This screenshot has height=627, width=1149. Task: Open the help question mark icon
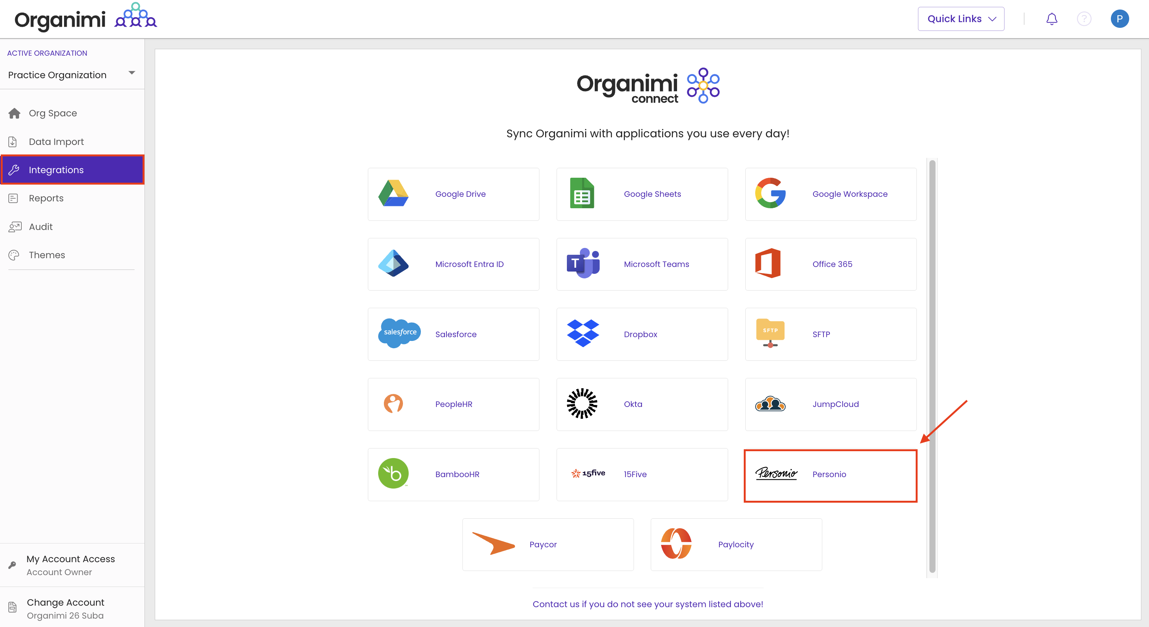tap(1084, 19)
